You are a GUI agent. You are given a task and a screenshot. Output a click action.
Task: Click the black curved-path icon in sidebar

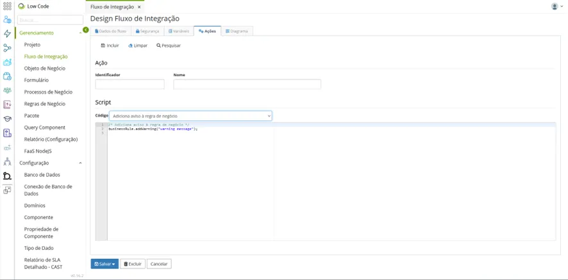(7, 176)
